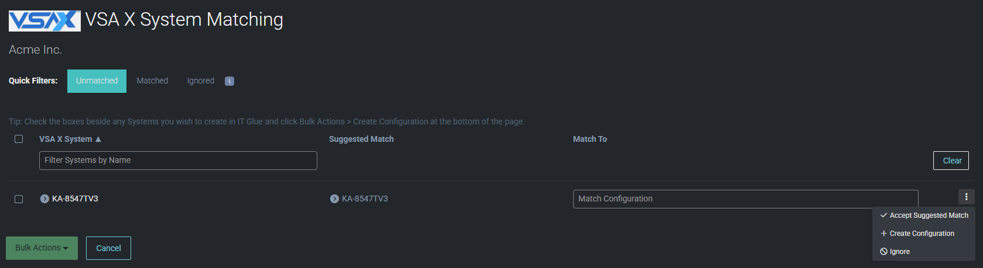The height and width of the screenshot is (268, 983).
Task: Click the VSA X logo
Action: coord(44,20)
